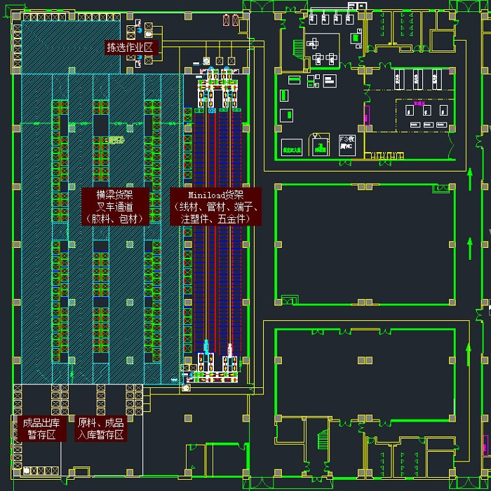This screenshot has height=491, width=491.
Task: Select the 成品出库暂存区 label
Action: [x=41, y=429]
